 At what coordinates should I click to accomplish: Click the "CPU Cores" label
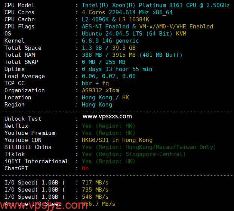tap(19, 12)
